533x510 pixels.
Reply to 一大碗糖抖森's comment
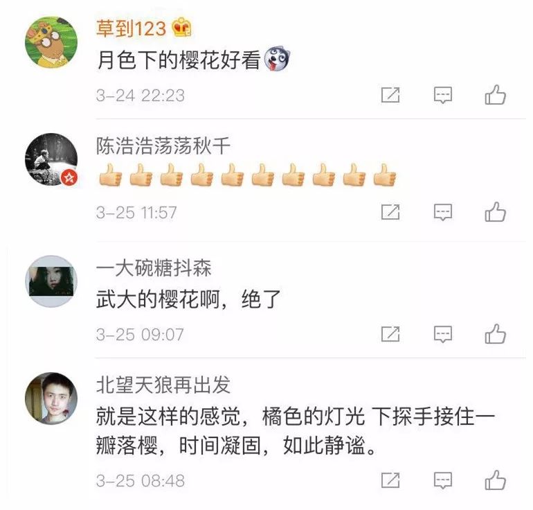click(x=443, y=334)
